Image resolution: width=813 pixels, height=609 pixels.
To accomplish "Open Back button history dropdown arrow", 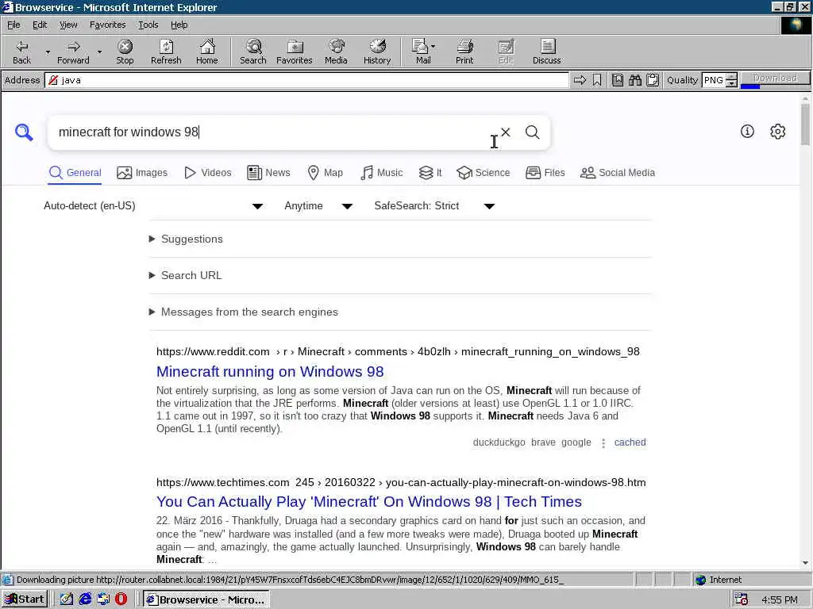I will pos(48,52).
